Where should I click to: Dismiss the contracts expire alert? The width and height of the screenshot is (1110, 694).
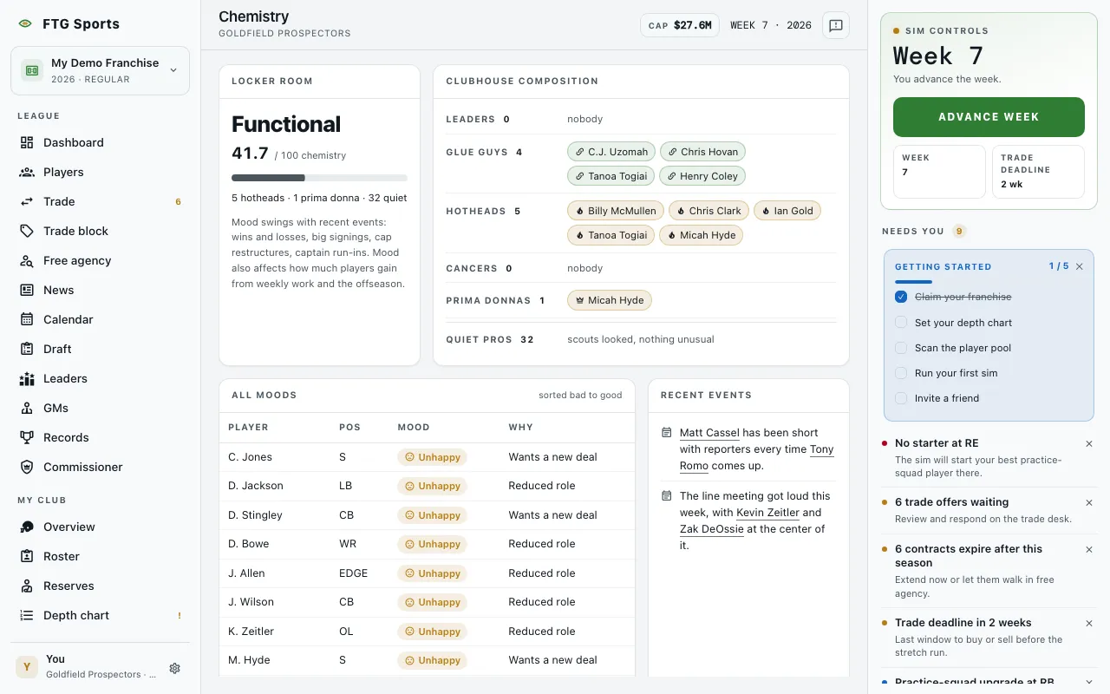(1089, 549)
